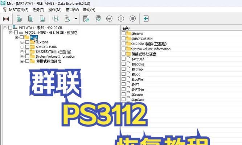Click the list-edit toolbar icon

point(67,18)
